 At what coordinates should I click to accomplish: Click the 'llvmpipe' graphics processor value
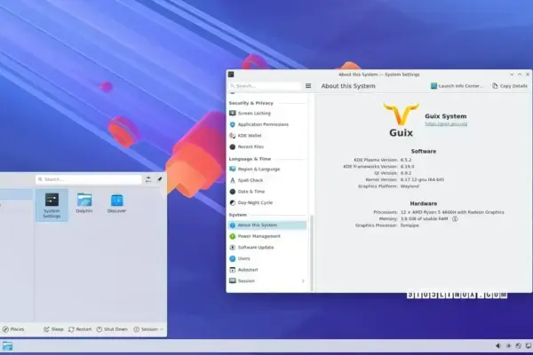click(410, 225)
